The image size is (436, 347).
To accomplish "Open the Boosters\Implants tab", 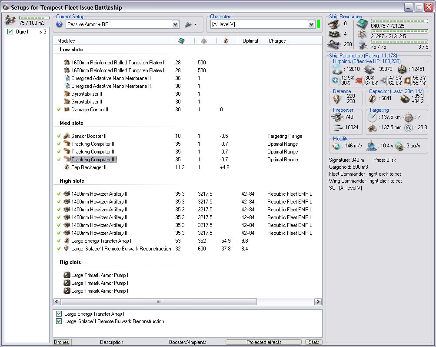I will (x=188, y=342).
